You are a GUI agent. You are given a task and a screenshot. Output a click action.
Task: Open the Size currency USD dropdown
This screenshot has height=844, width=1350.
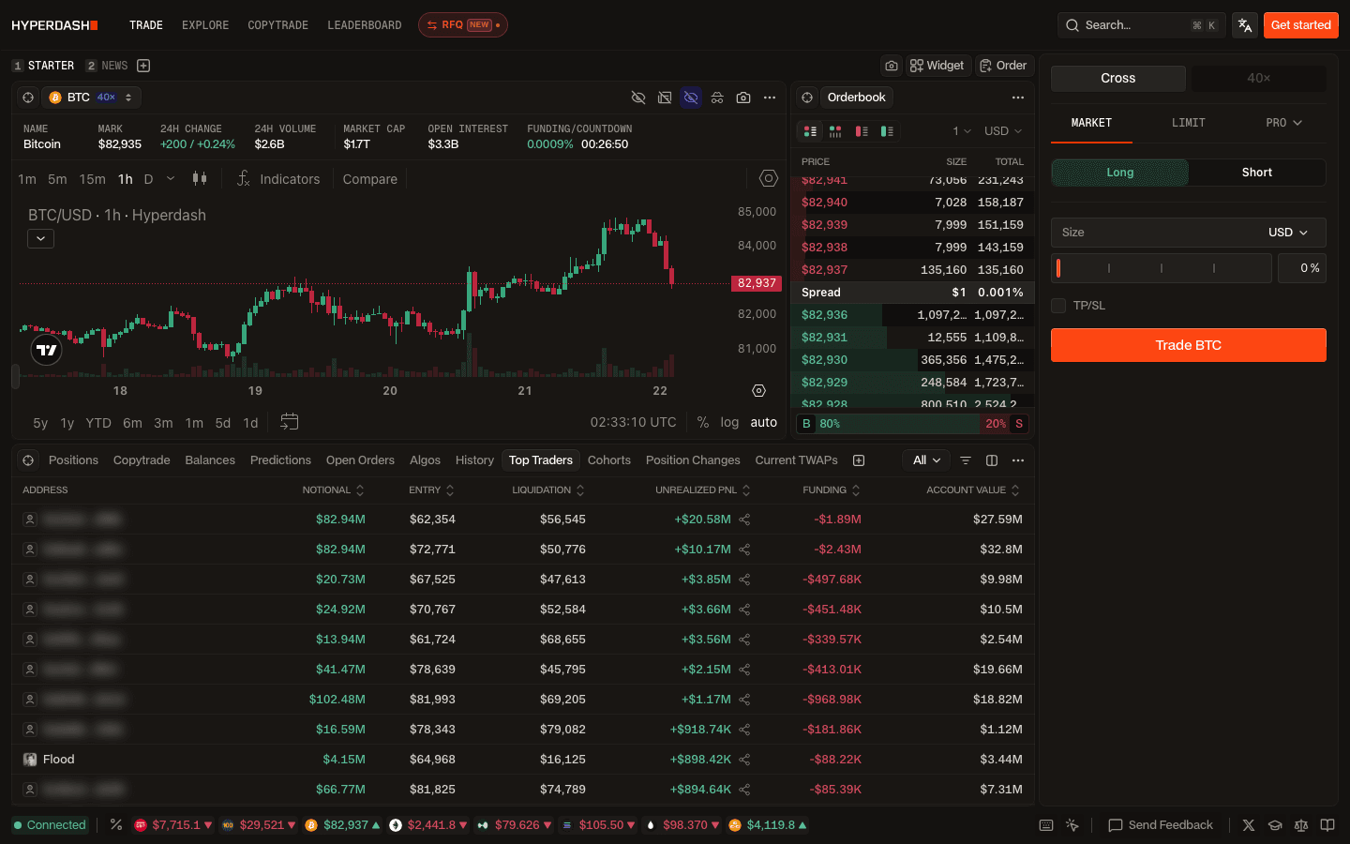[x=1287, y=233]
